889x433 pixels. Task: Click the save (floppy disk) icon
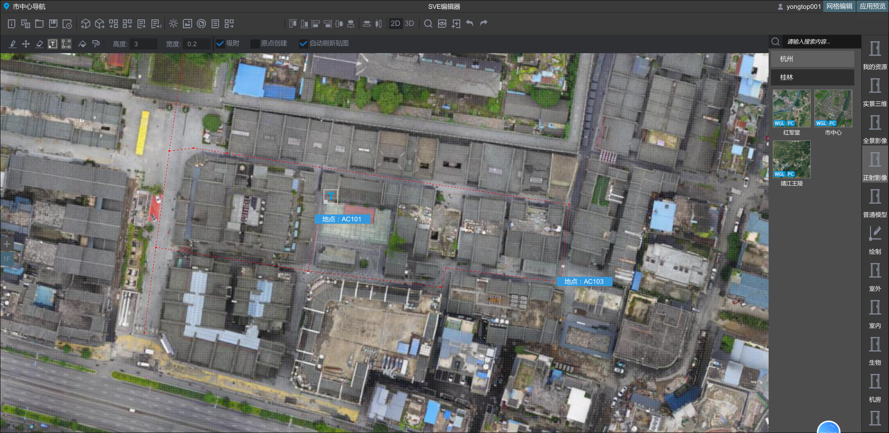click(53, 24)
